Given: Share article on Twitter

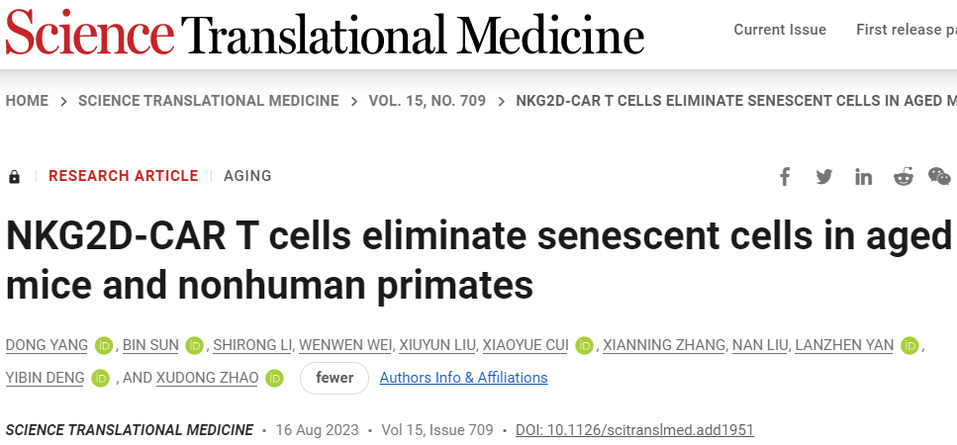Looking at the screenshot, I should (824, 177).
